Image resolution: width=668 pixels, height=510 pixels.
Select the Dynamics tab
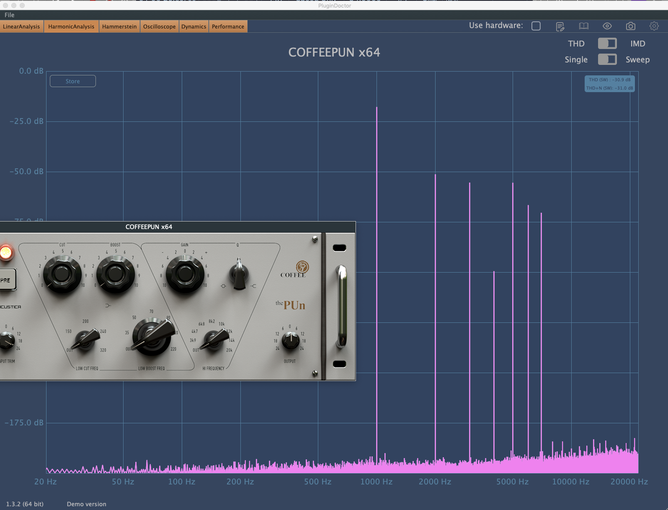193,26
